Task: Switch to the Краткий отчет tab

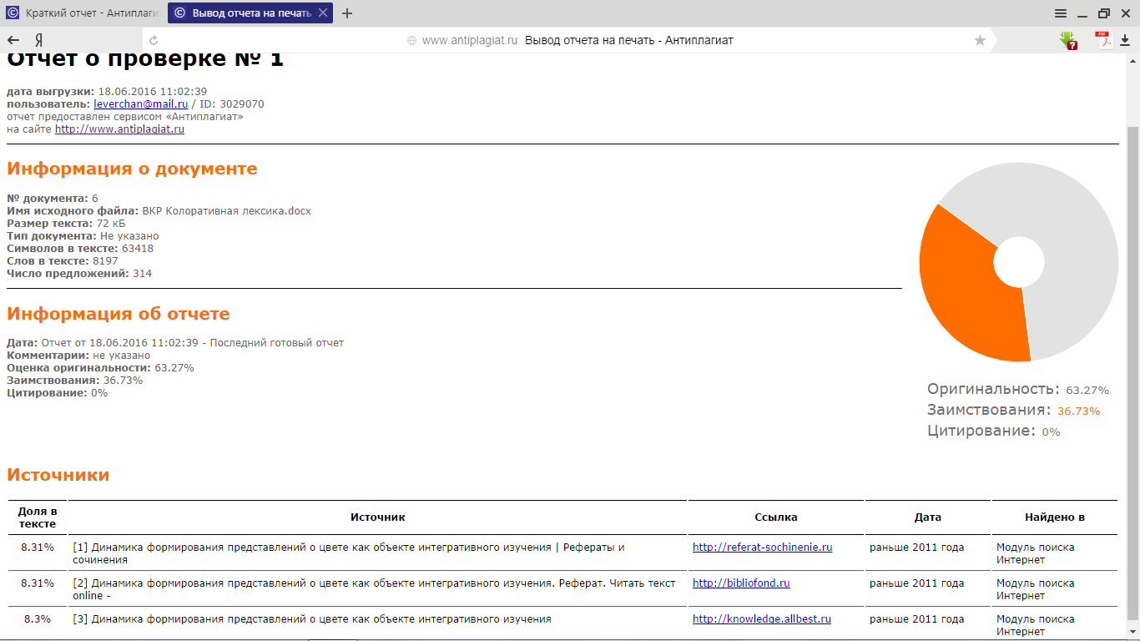Action: point(83,13)
